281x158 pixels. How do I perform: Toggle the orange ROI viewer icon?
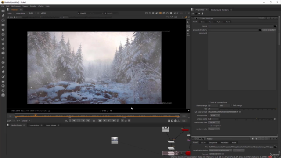coord(160,13)
